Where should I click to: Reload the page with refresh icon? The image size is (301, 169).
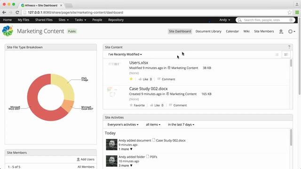point(17,13)
